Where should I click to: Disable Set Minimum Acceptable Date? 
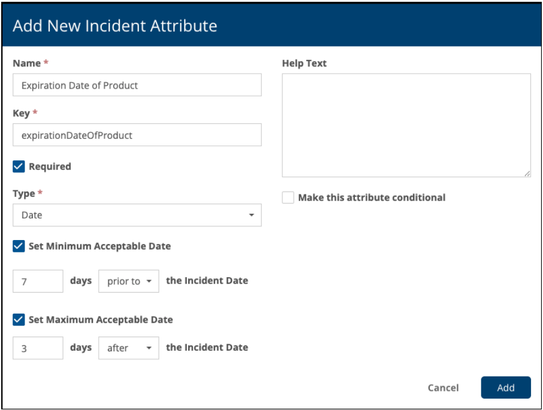pos(19,246)
